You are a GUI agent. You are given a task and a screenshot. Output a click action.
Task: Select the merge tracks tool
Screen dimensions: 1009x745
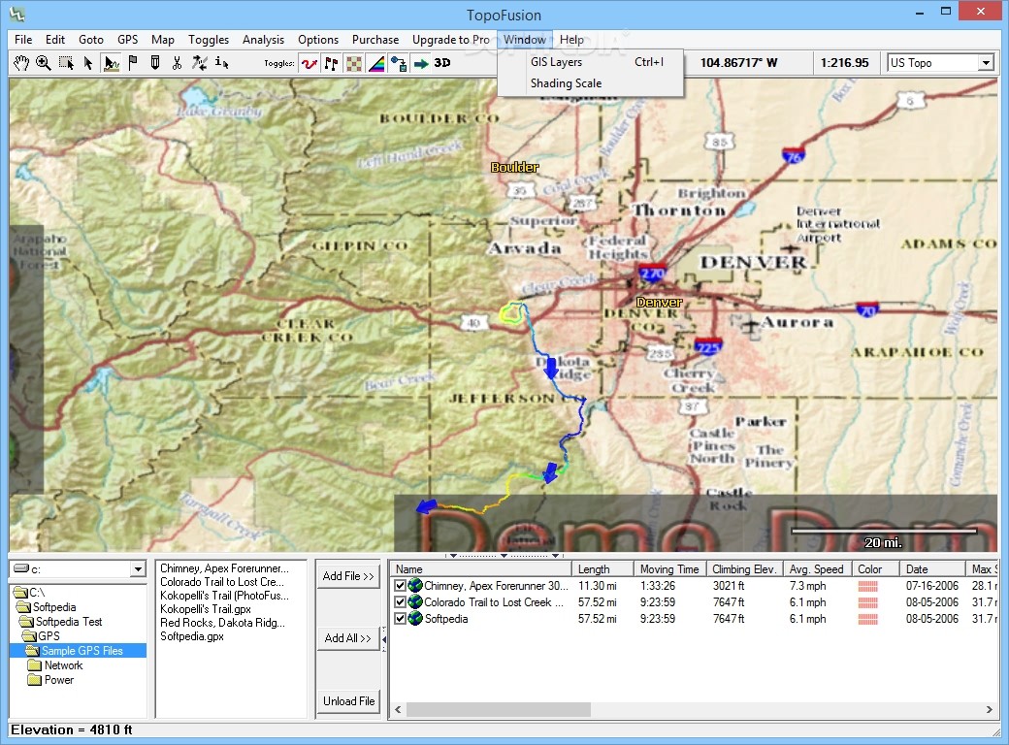[x=200, y=63]
